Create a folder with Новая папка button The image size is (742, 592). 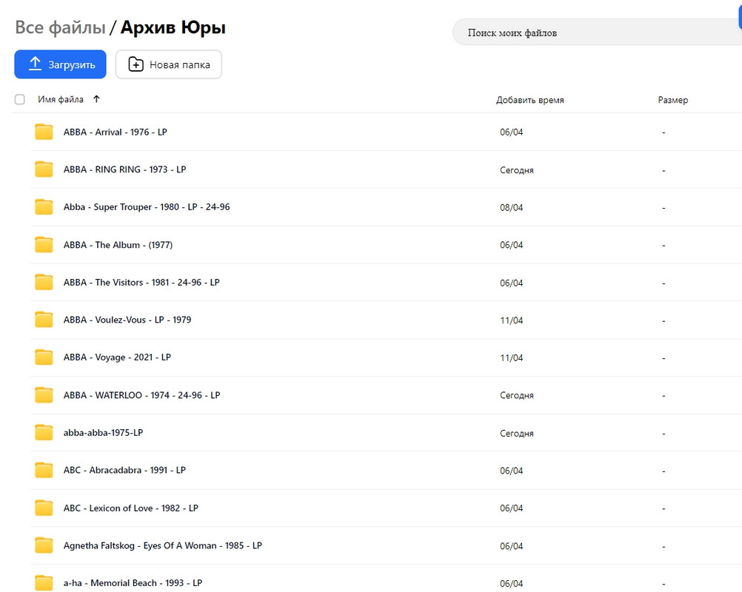(x=168, y=64)
